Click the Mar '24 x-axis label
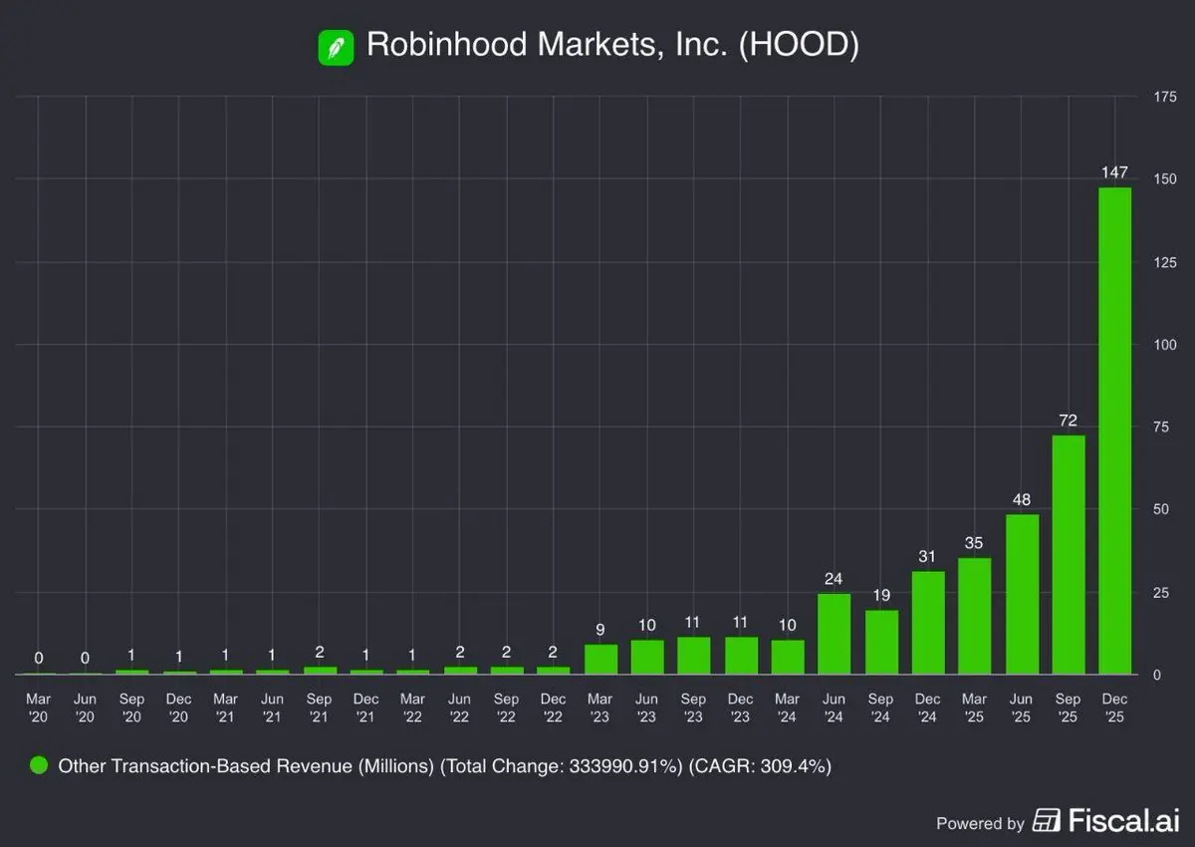The height and width of the screenshot is (847, 1195). pos(788,707)
